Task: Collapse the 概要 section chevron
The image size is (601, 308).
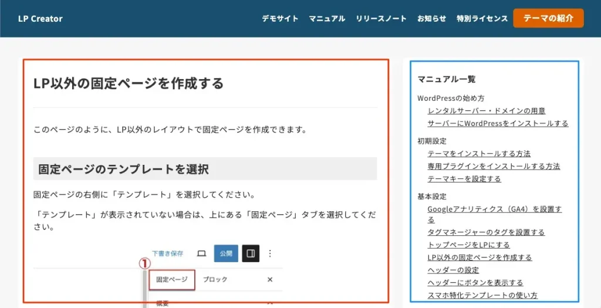Action: 269,302
